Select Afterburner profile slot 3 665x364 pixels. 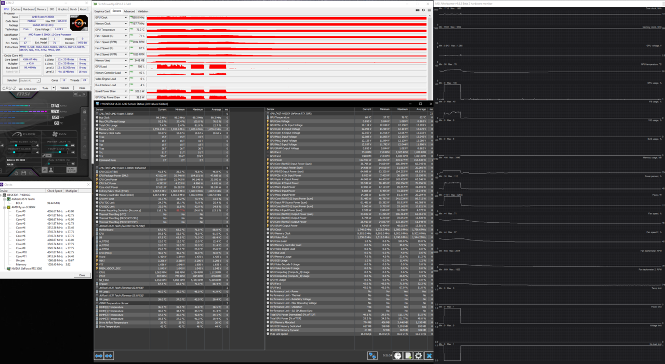(85, 138)
